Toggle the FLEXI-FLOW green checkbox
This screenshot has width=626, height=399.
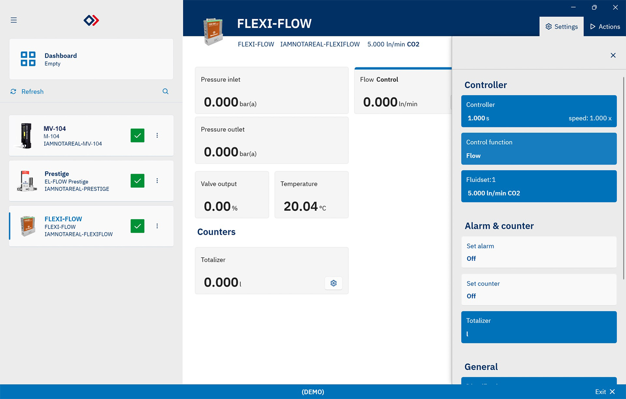137,226
